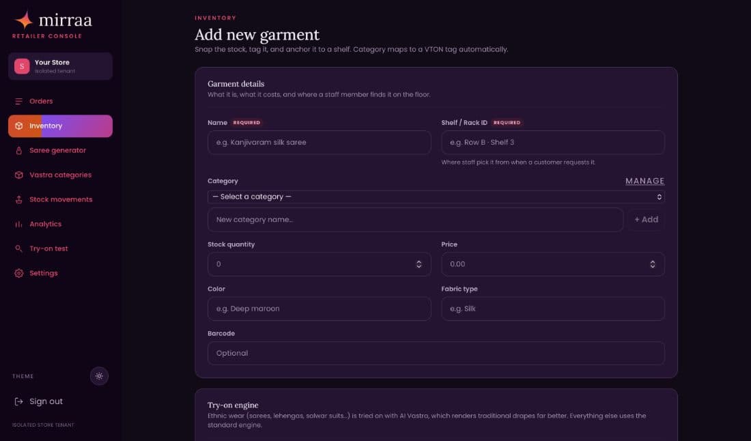The width and height of the screenshot is (751, 441).
Task: Click the Sign out arrow icon
Action: point(18,401)
